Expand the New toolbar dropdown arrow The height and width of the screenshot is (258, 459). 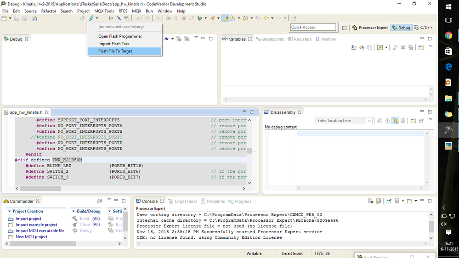(10, 18)
